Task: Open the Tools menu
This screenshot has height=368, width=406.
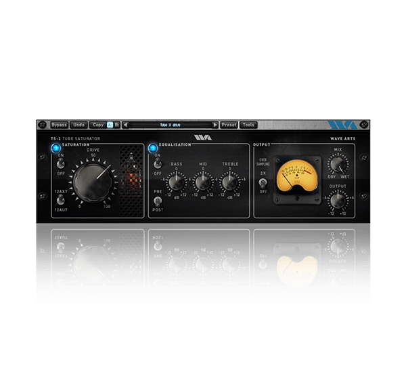Action: pyautogui.click(x=248, y=125)
